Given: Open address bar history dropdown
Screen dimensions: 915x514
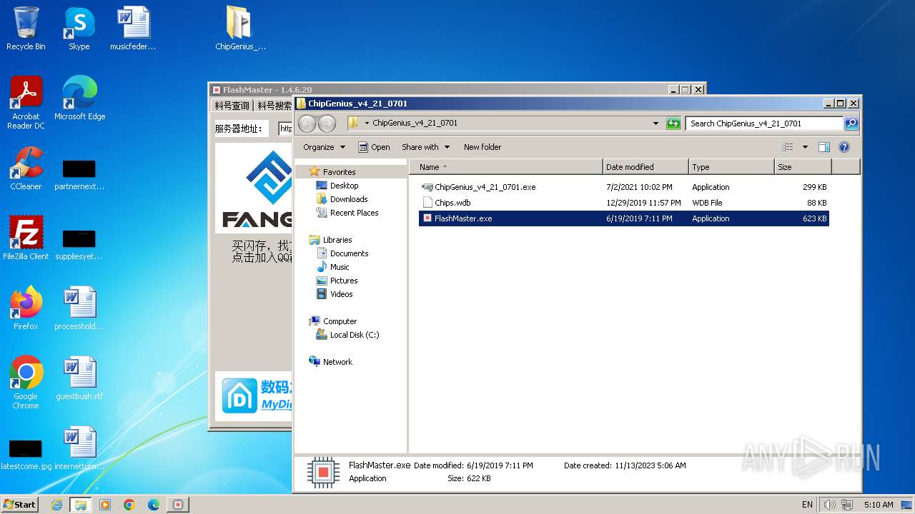Looking at the screenshot, I should tap(656, 124).
